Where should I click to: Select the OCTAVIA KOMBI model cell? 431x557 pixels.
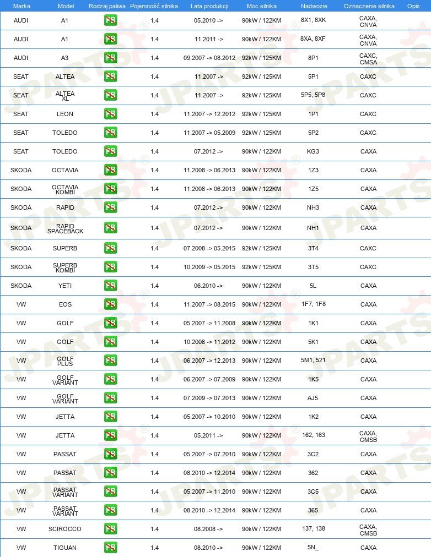coord(65,189)
